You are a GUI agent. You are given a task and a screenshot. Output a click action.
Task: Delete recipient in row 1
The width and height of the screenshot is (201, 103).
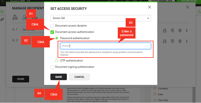click(x=180, y=30)
